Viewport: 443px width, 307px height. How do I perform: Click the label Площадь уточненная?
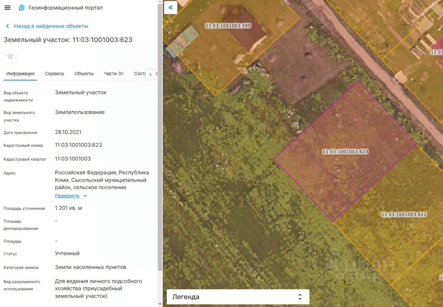[24, 208]
